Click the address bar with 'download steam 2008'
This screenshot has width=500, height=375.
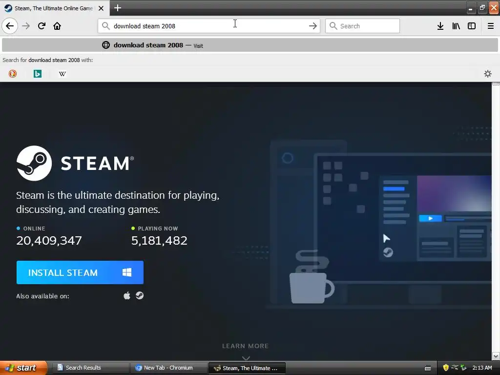tap(209, 26)
